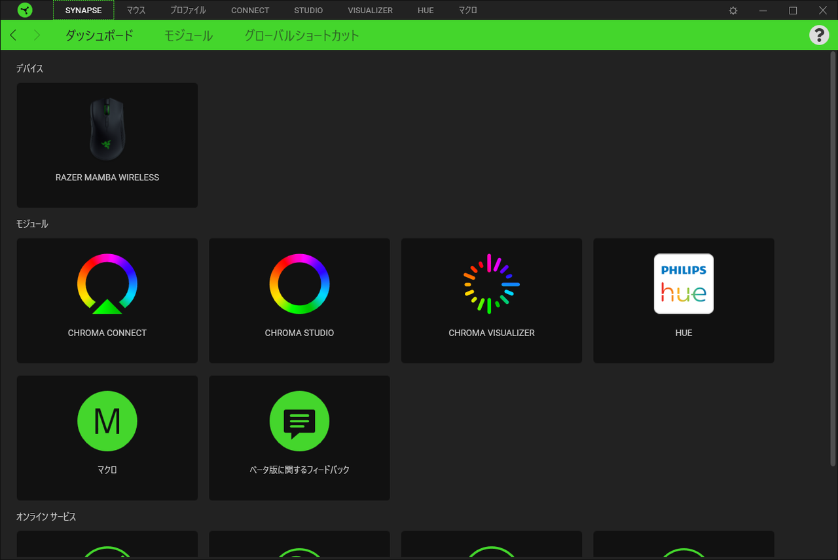Viewport: 838px width, 560px height.
Task: Click the モジュール section heading text
Action: (x=32, y=224)
